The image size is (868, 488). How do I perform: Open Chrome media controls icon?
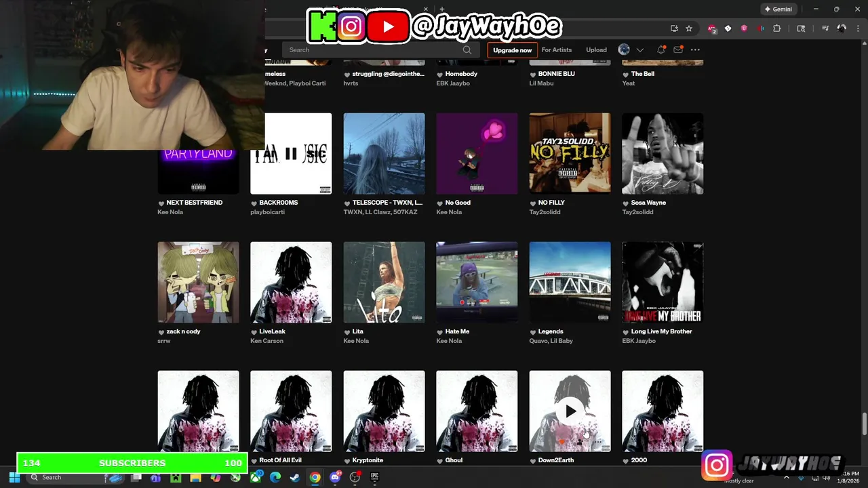click(x=825, y=28)
